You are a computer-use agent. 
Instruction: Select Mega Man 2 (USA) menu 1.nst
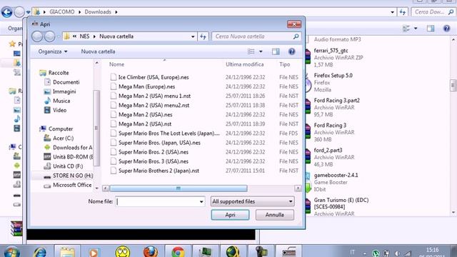154,96
